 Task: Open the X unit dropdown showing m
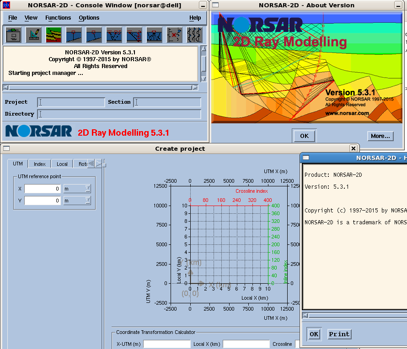coord(77,189)
